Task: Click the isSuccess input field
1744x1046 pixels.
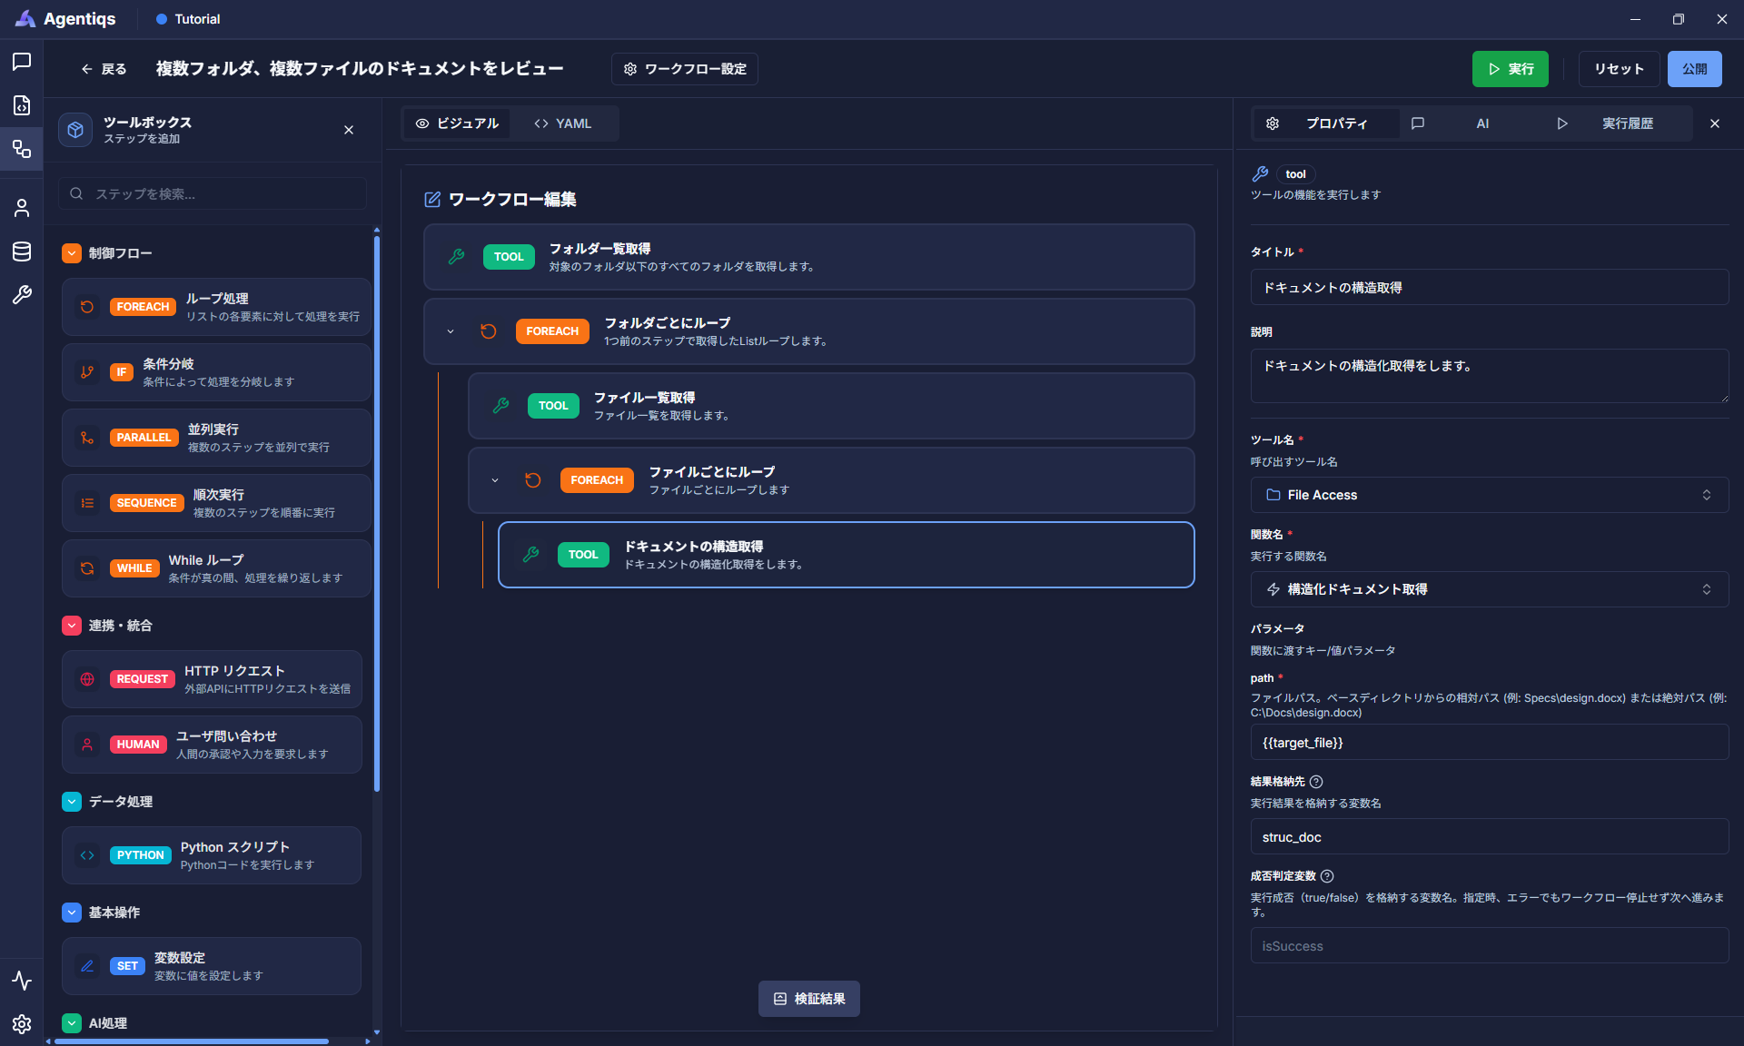Action: coord(1489,945)
